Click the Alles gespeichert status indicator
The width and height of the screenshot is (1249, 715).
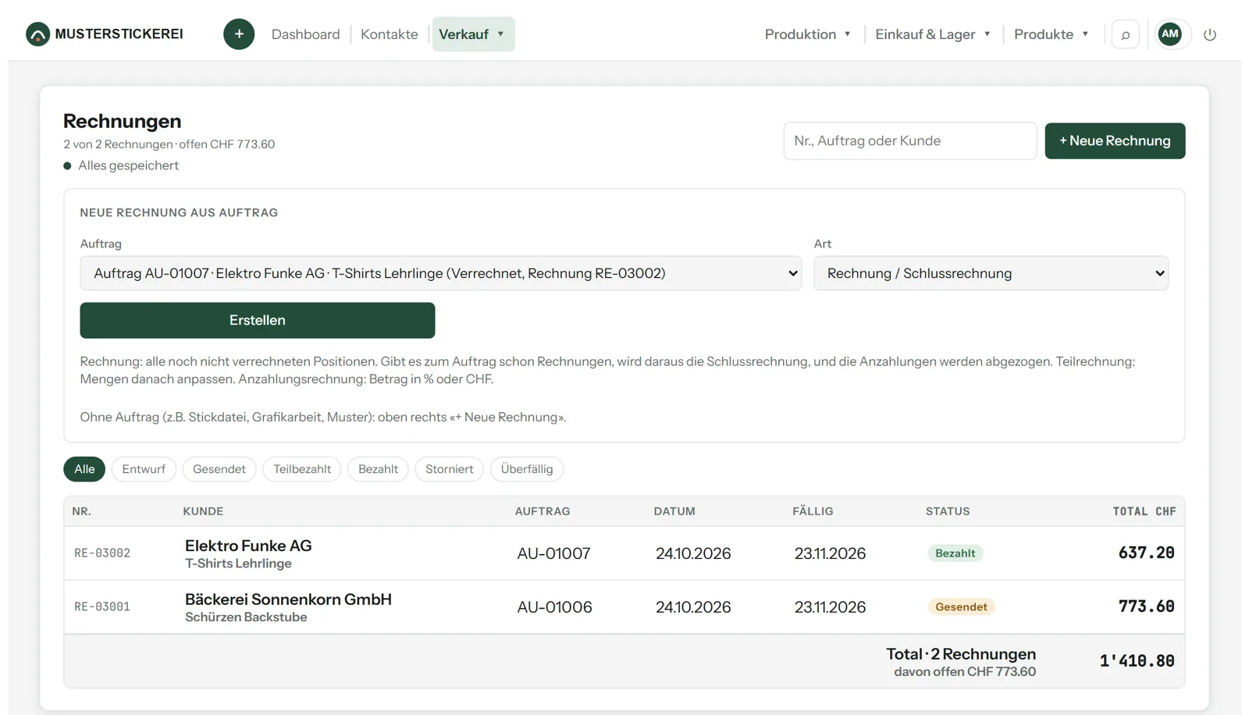[121, 165]
